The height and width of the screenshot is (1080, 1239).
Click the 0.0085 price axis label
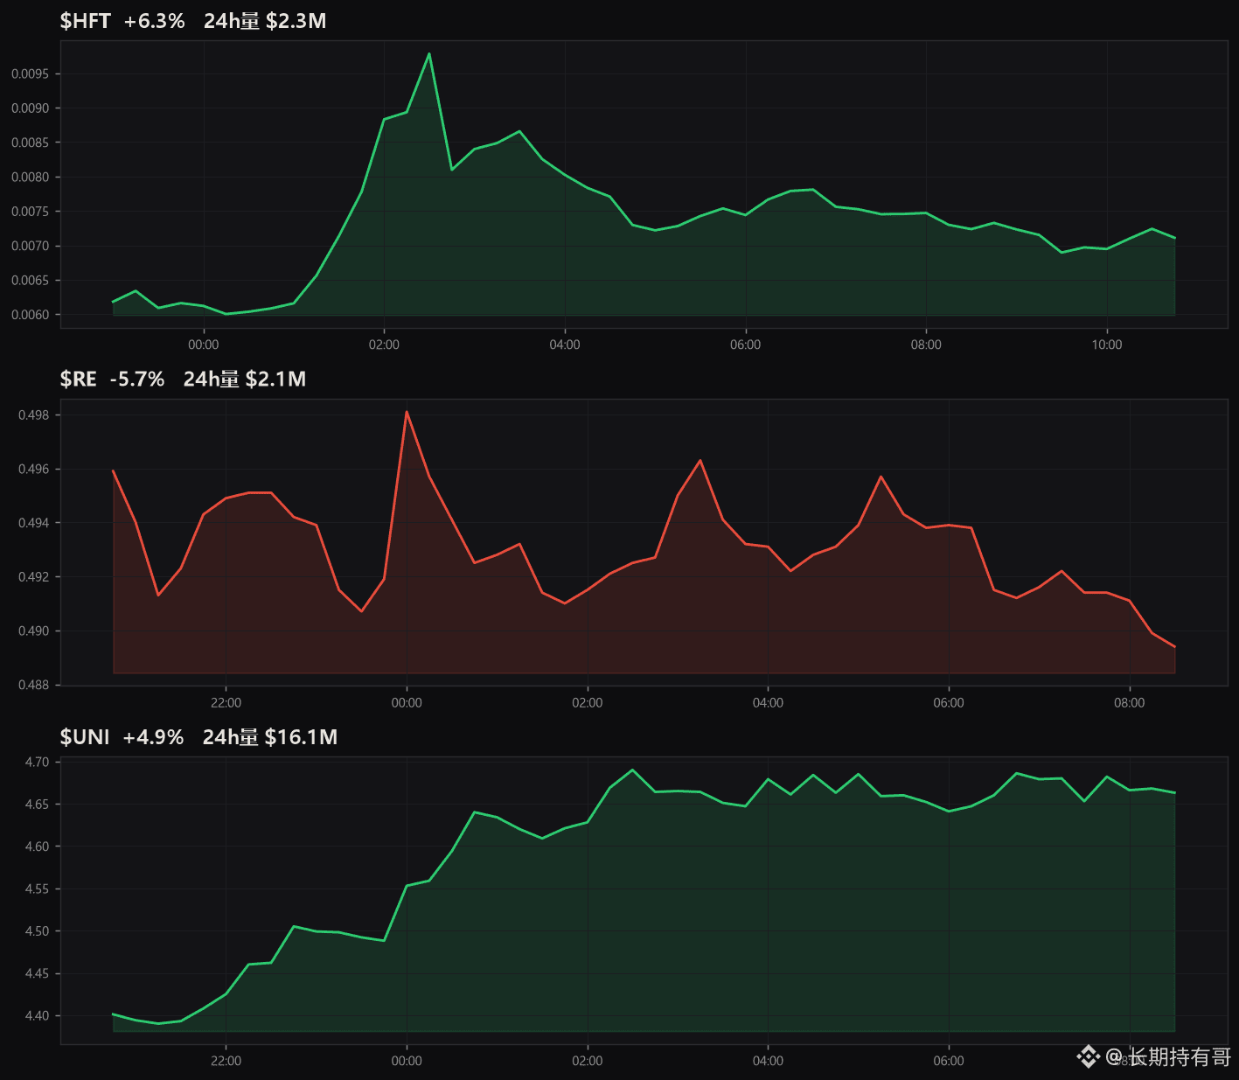(x=30, y=143)
